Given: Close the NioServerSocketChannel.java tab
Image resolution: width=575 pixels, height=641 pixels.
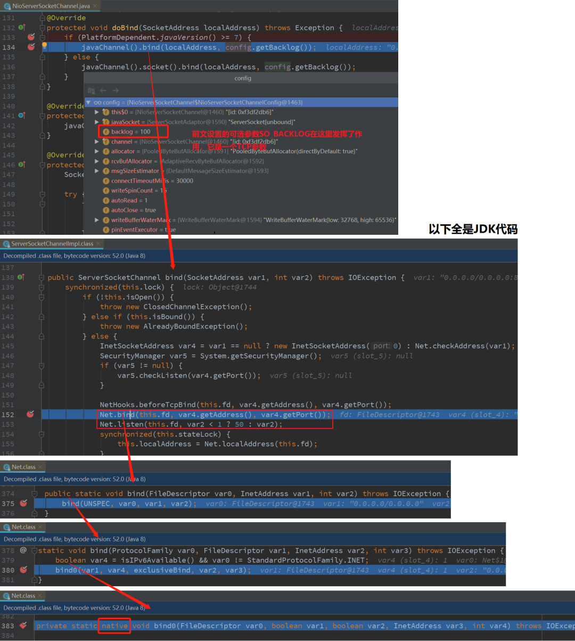Looking at the screenshot, I should (x=95, y=6).
